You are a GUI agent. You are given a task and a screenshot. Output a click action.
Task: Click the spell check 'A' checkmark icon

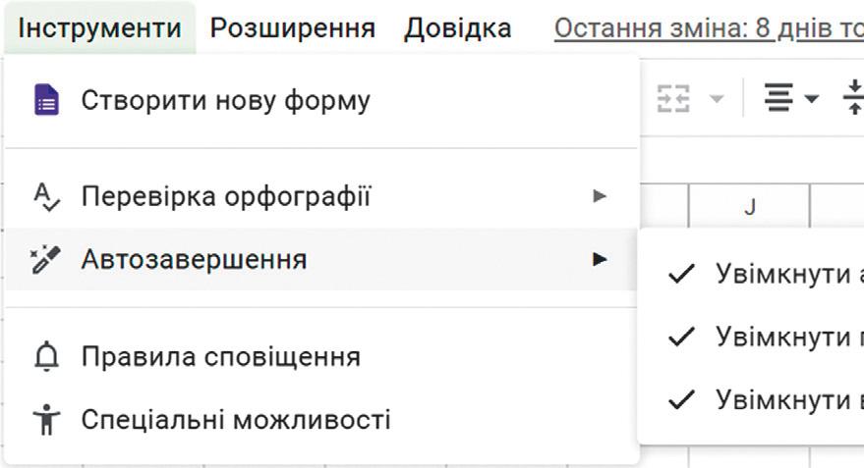point(46,197)
